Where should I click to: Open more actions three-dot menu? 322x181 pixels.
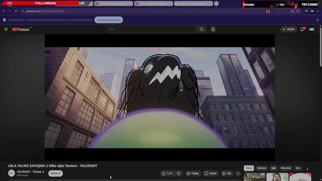coord(238,173)
